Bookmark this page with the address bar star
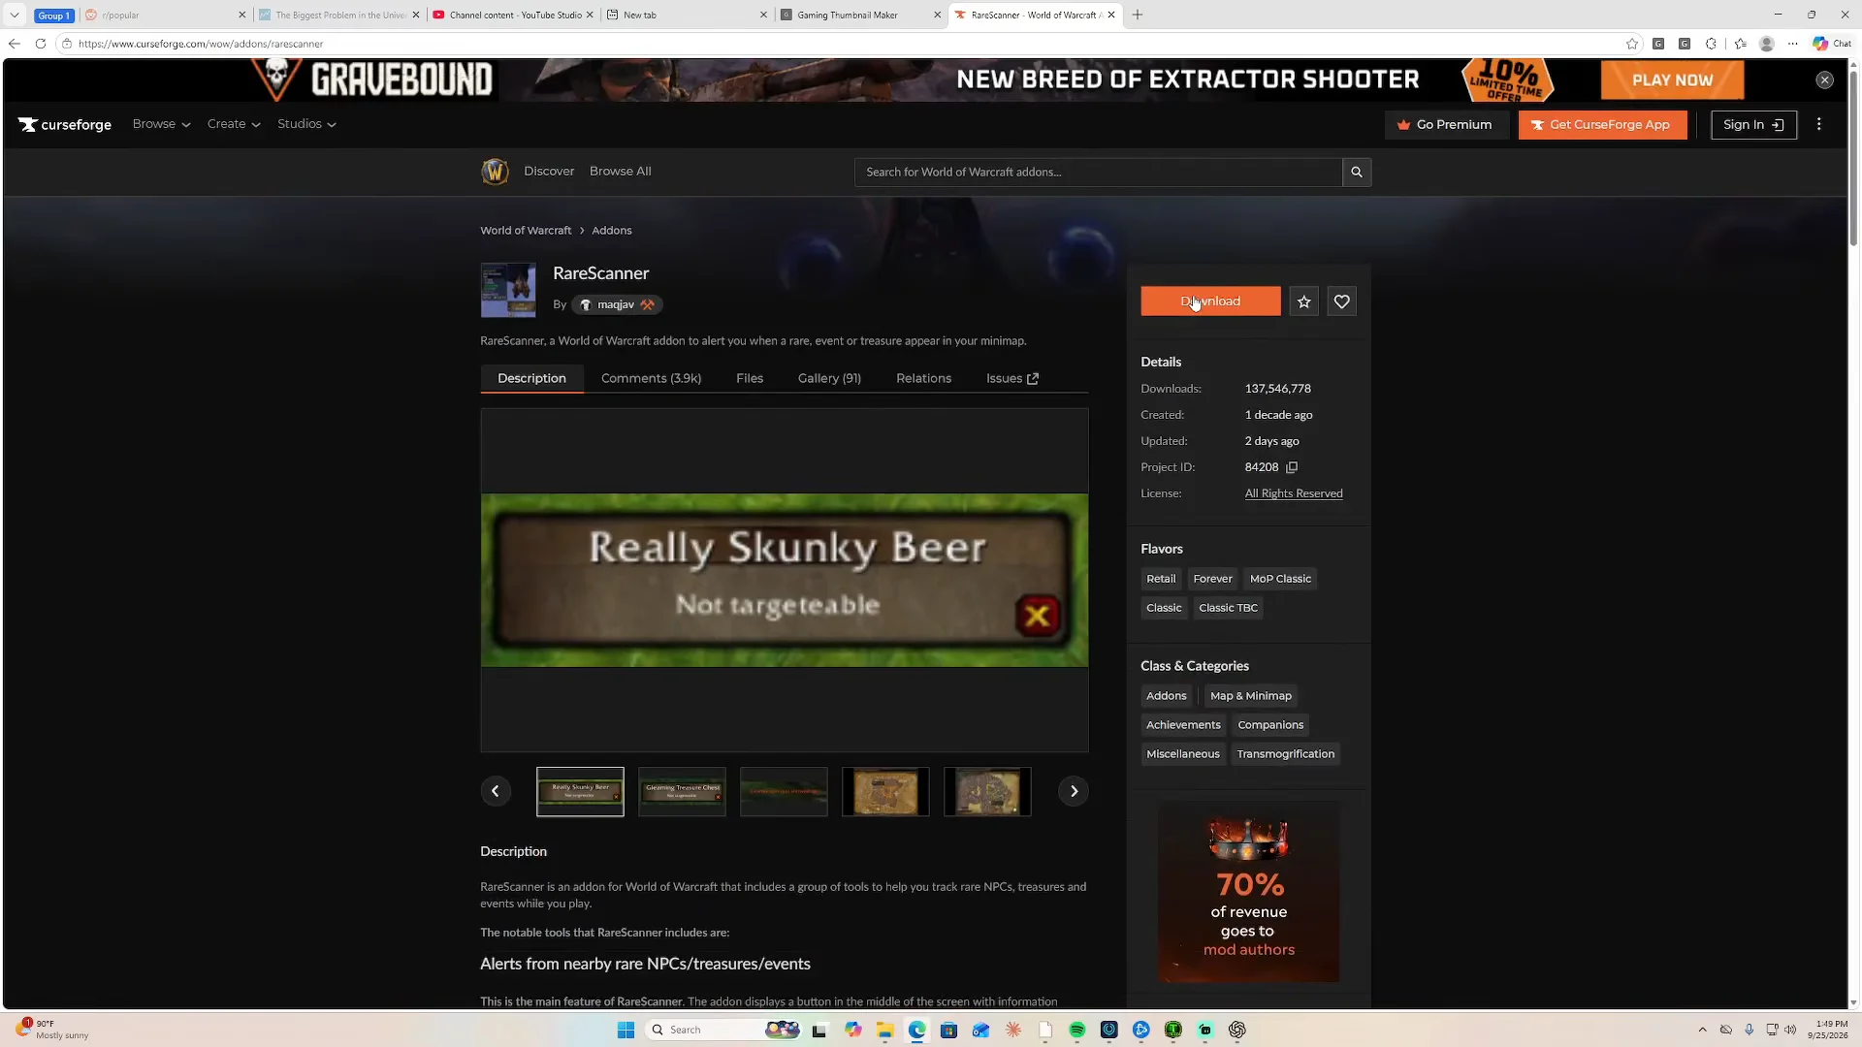The width and height of the screenshot is (1862, 1047). point(1632,44)
